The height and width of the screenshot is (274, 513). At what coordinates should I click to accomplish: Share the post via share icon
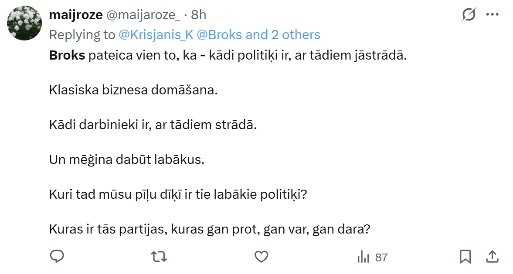coord(492,257)
